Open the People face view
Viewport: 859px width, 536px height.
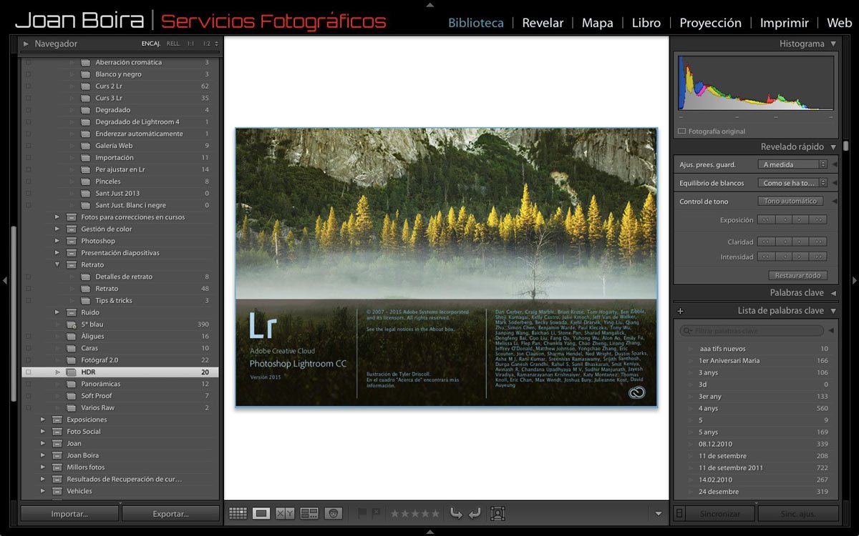pos(333,513)
